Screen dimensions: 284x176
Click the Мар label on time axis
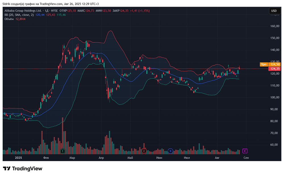tap(72, 158)
